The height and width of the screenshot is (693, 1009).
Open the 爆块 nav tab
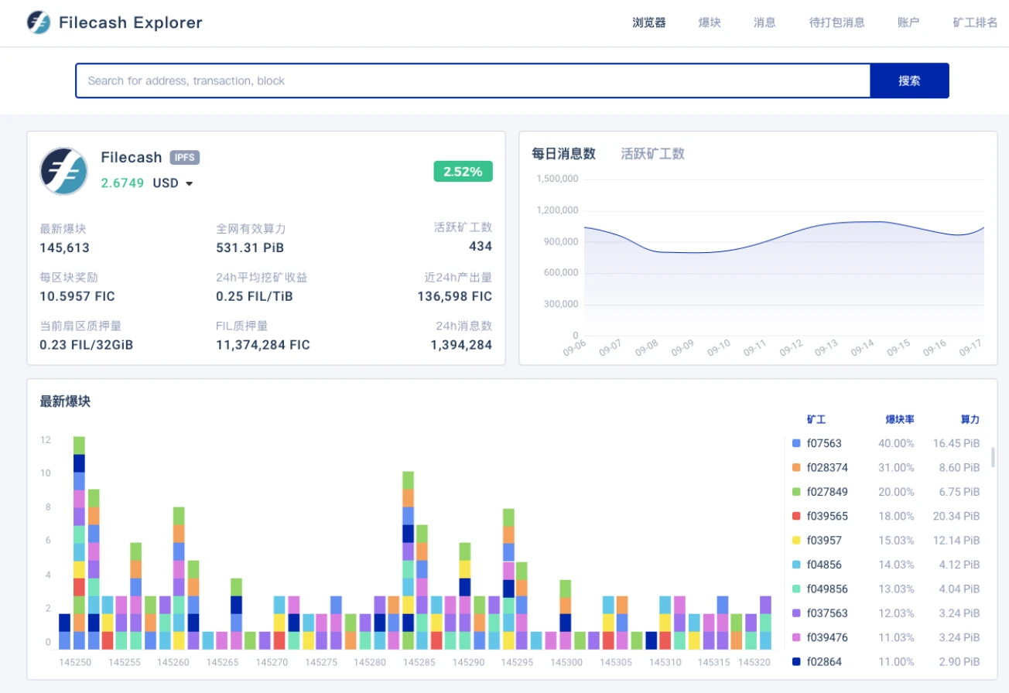pyautogui.click(x=710, y=22)
